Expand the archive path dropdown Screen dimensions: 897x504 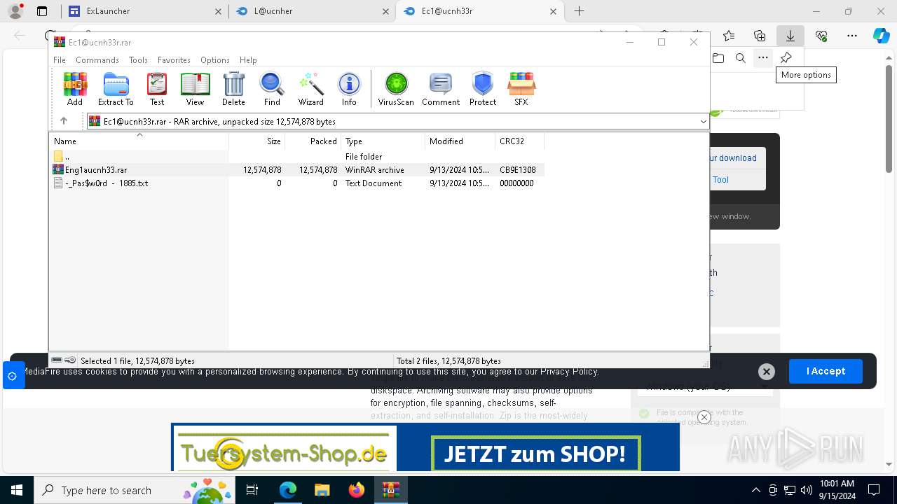coord(703,122)
